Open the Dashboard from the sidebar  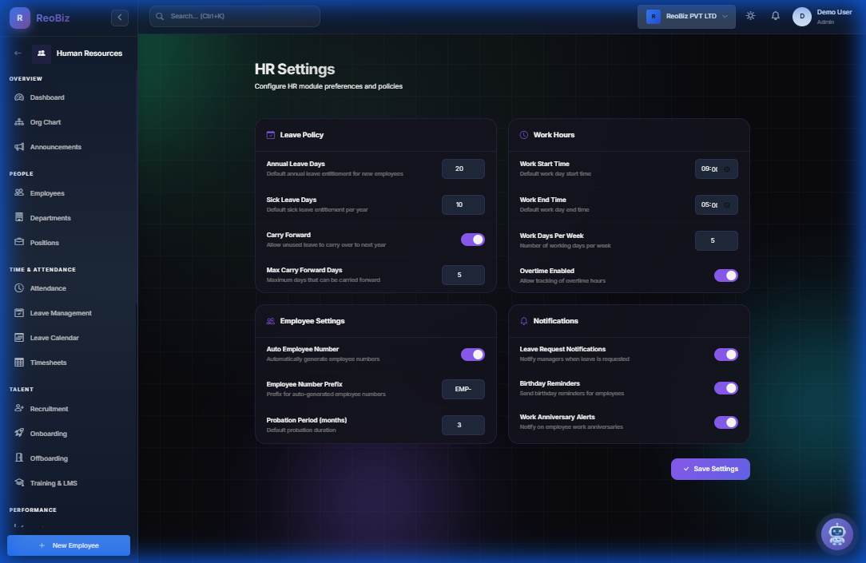(x=46, y=97)
